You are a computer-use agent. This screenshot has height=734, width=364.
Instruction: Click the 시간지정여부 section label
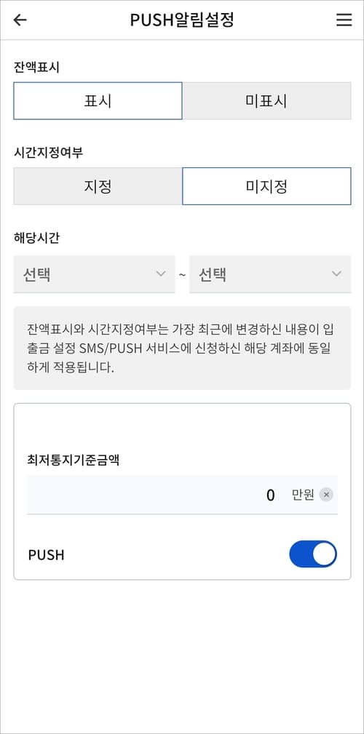tap(49, 153)
